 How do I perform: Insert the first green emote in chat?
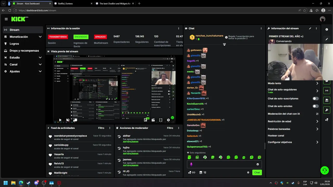189,157
